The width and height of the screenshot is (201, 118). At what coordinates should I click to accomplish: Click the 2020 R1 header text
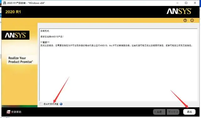(x=13, y=12)
